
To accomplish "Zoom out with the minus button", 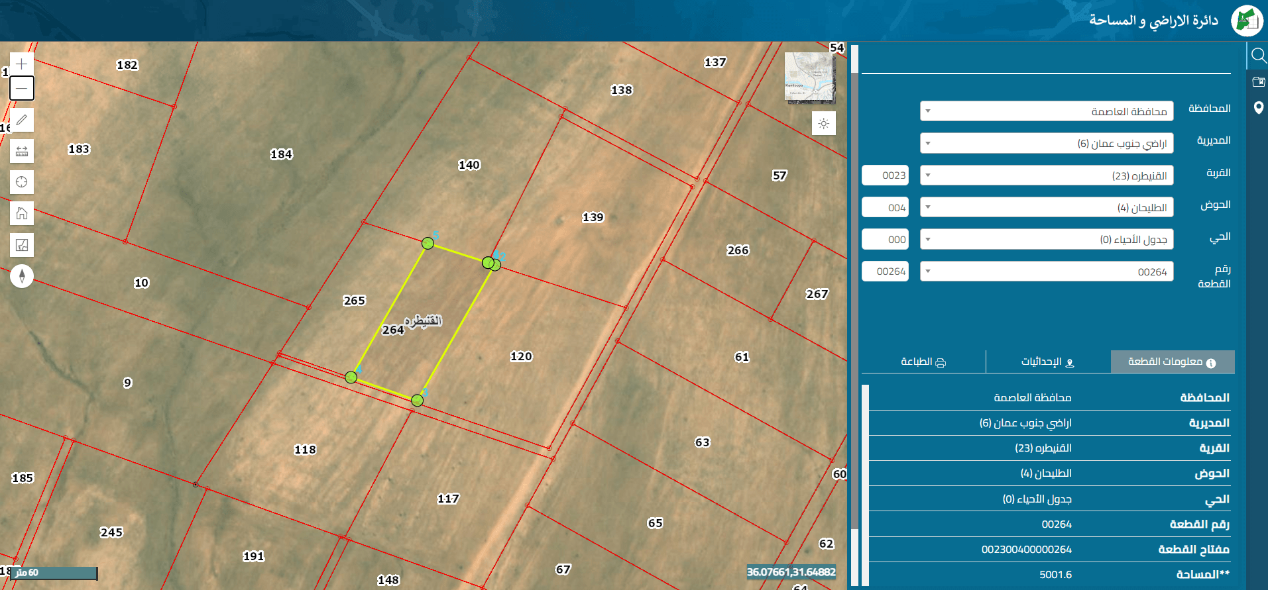I will (x=22, y=88).
